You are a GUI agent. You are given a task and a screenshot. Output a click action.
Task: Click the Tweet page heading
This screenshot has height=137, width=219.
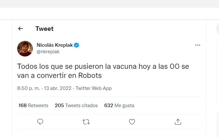point(44,29)
